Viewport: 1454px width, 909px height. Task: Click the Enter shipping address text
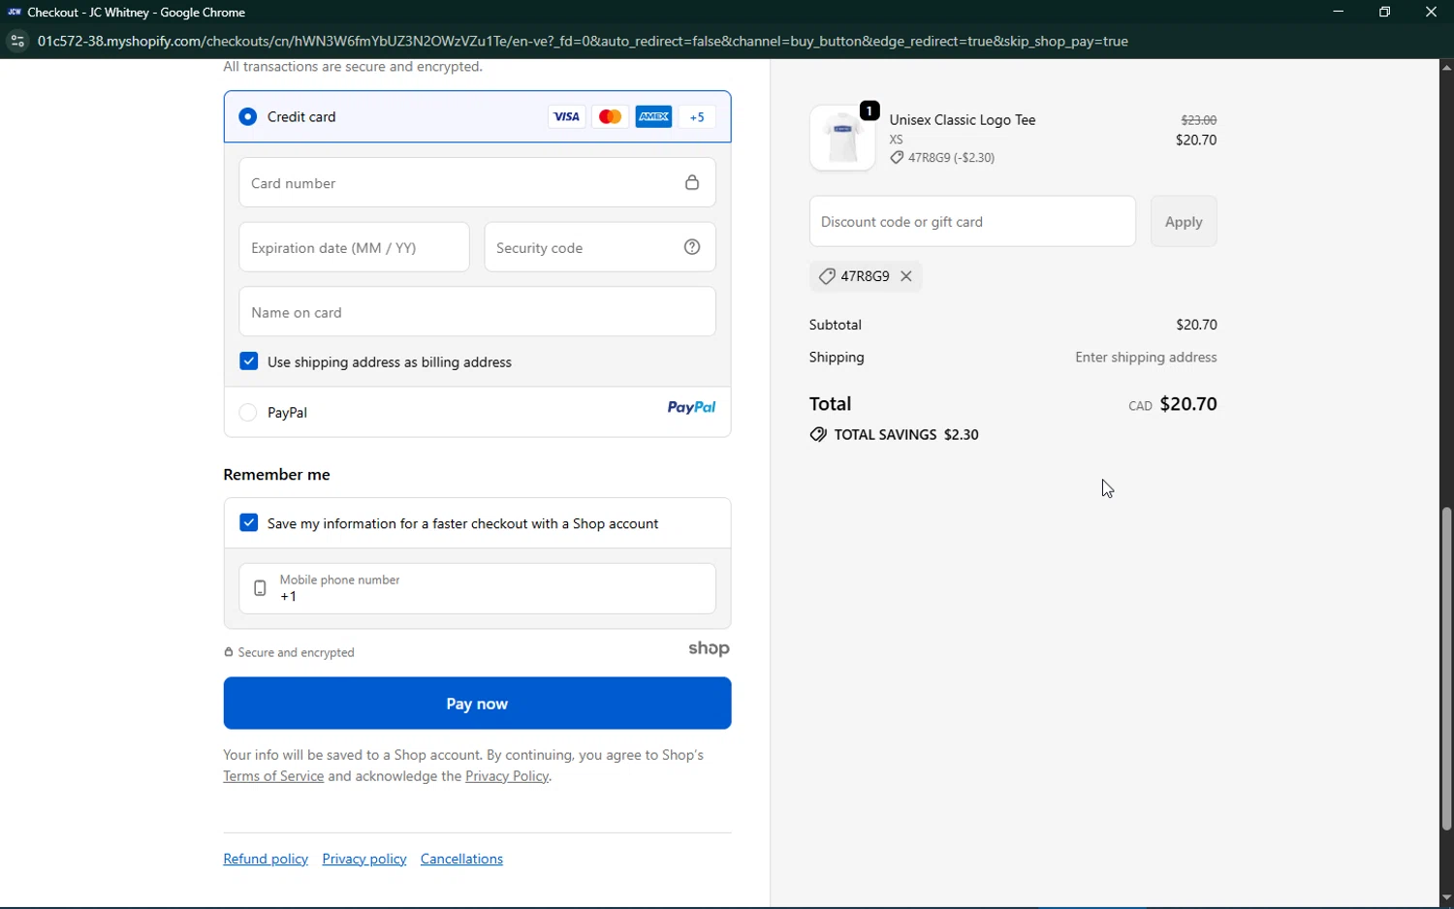click(x=1146, y=358)
